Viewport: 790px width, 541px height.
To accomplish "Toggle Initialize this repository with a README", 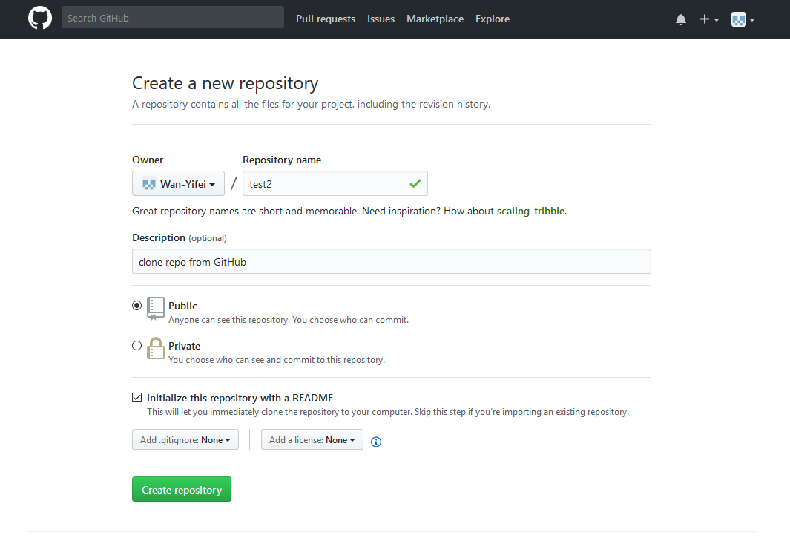I will [136, 398].
